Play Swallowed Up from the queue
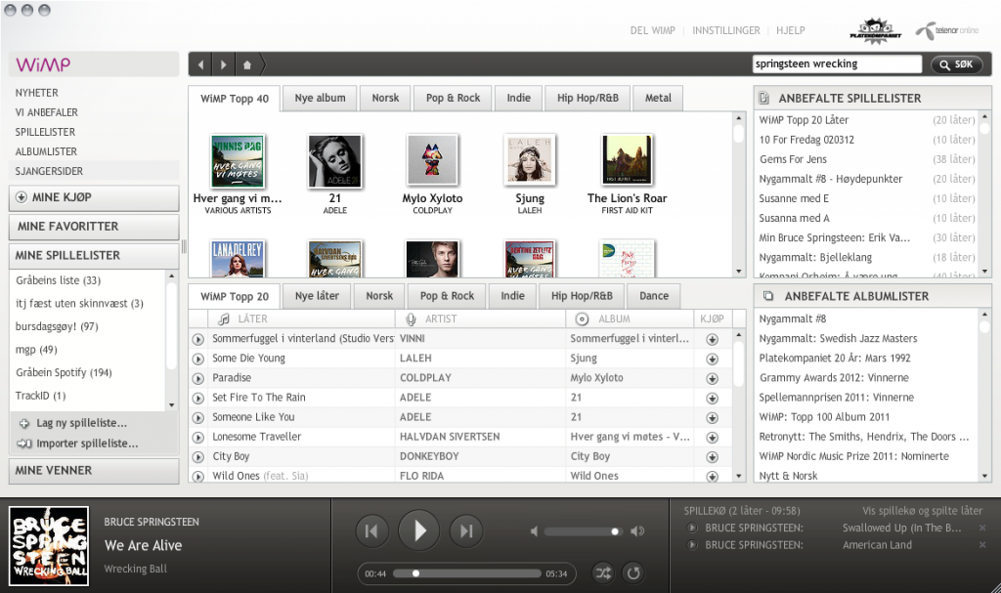Screen dimensions: 1001x593 pyautogui.click(x=691, y=528)
